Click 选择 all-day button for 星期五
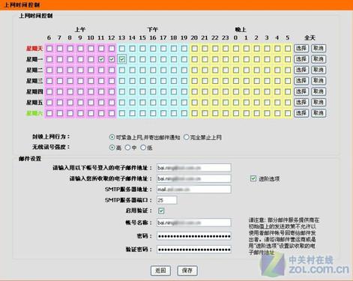Image resolution: width=353 pixels, height=281 pixels. [x=301, y=103]
